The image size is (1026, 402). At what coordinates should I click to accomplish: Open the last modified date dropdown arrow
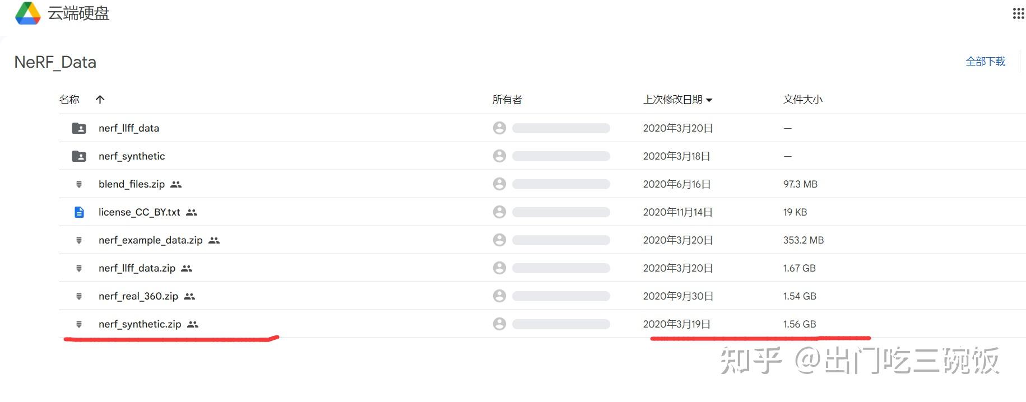(709, 100)
